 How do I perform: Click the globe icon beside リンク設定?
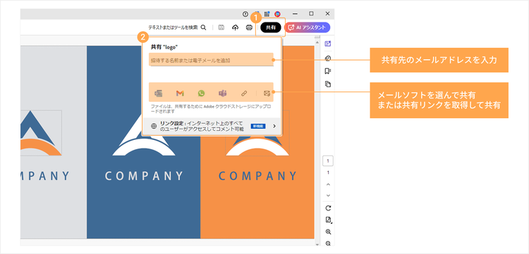tap(154, 126)
